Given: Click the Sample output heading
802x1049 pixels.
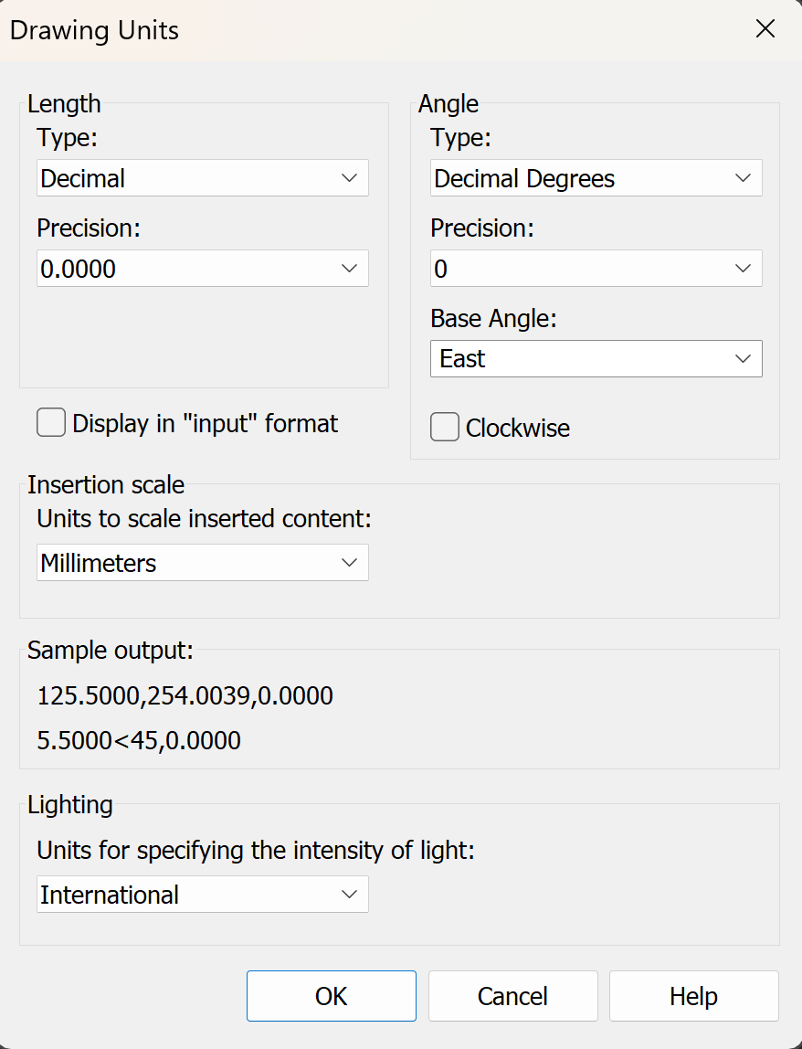Looking at the screenshot, I should 111,651.
